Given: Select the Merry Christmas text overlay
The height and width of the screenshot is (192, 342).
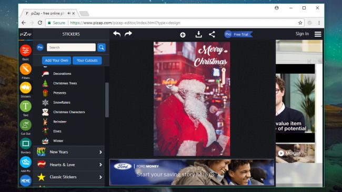Looking at the screenshot, I should point(211,56).
